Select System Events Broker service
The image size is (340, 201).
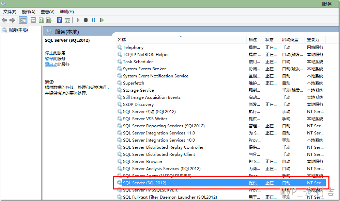coord(221,69)
